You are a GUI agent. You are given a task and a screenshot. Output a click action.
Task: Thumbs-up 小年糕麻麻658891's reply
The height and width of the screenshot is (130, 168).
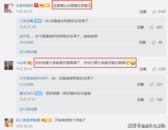(x=152, y=84)
